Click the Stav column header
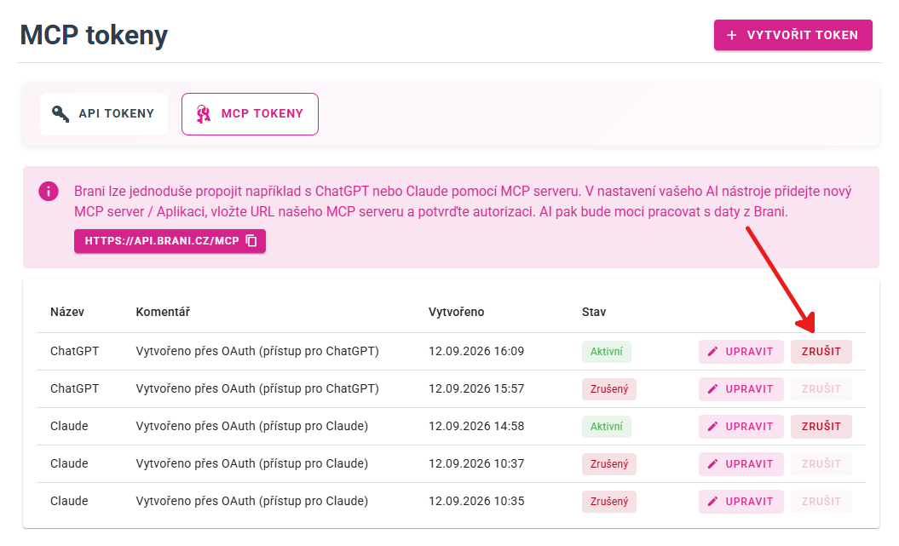This screenshot has height=546, width=899. (594, 312)
